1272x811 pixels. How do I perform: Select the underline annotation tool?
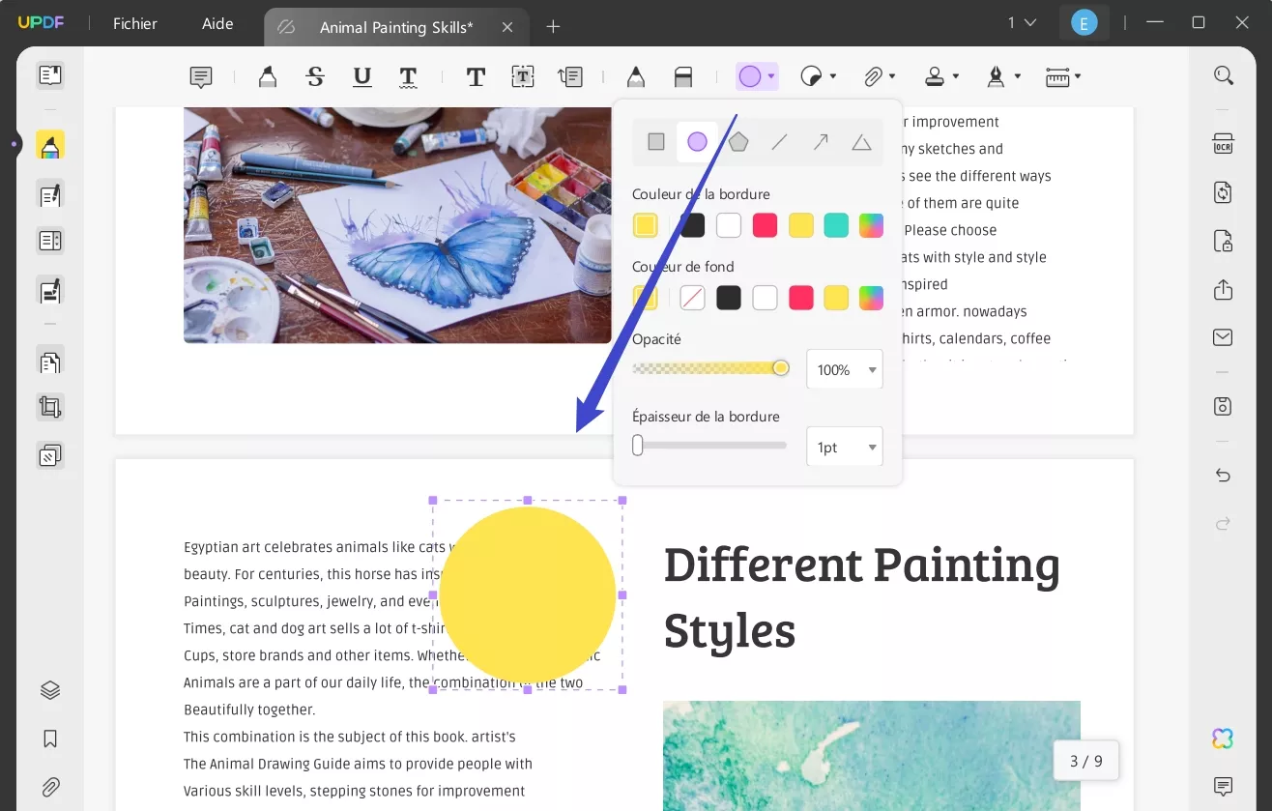point(361,76)
